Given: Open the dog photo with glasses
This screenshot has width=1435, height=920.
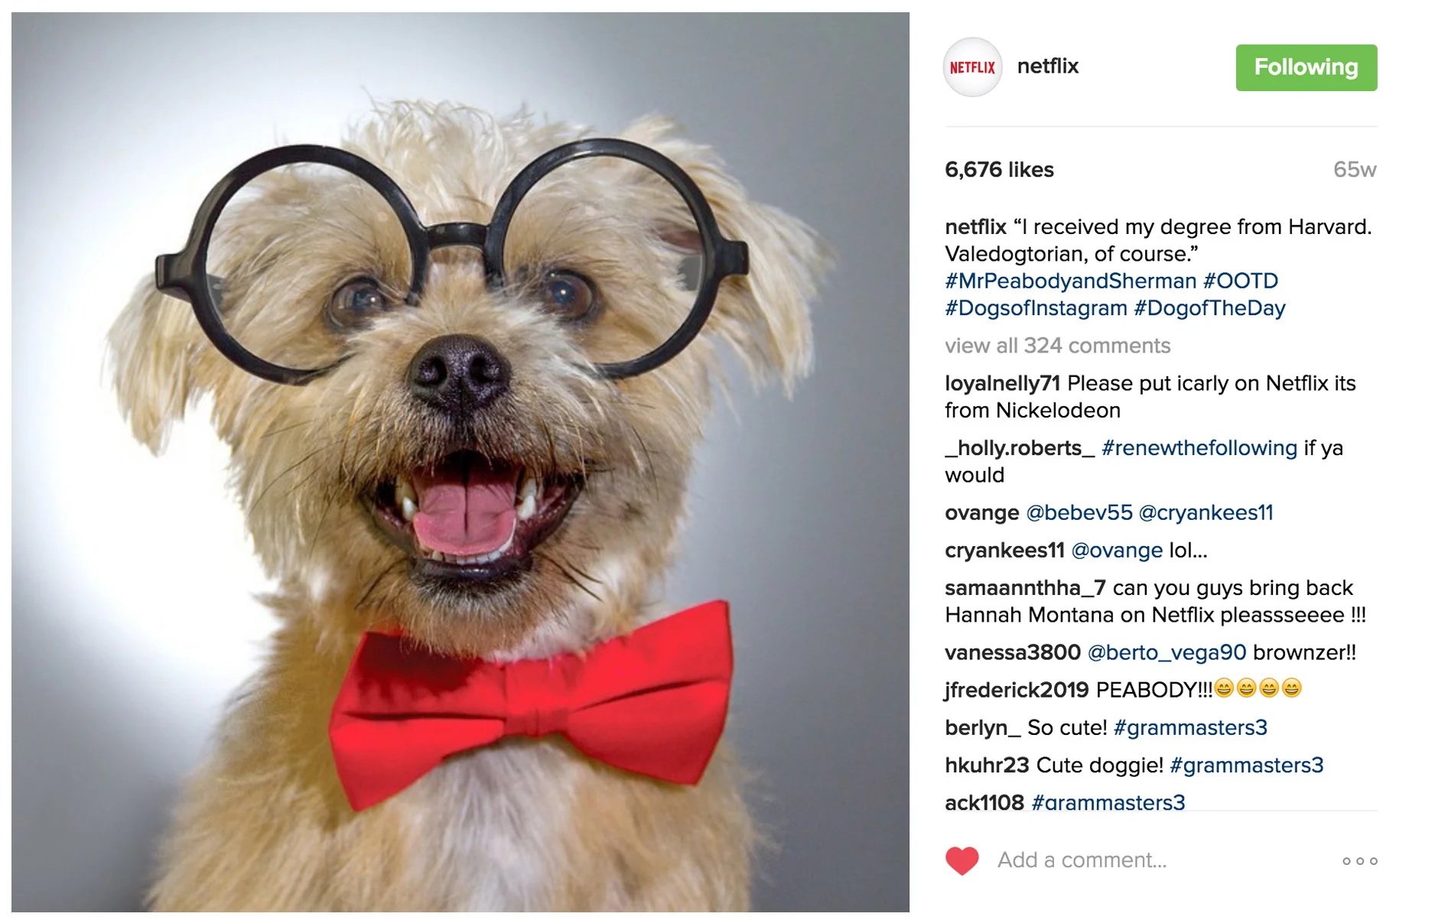Looking at the screenshot, I should click(460, 462).
